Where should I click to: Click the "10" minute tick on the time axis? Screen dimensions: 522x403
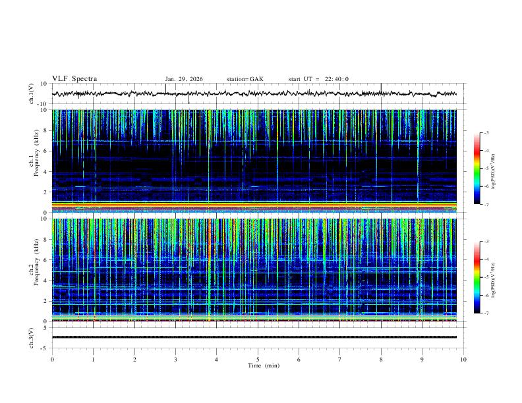pos(463,360)
